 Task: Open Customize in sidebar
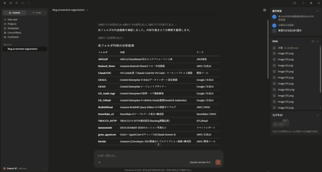coord(13,37)
